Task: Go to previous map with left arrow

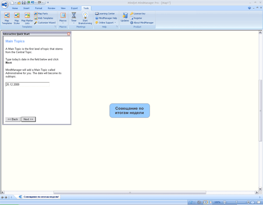Action: click(x=2, y=197)
